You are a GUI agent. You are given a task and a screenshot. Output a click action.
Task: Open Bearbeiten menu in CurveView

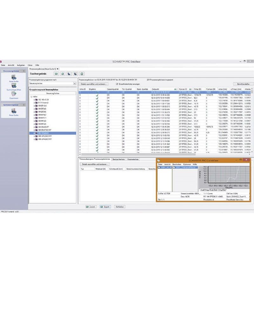(177, 165)
